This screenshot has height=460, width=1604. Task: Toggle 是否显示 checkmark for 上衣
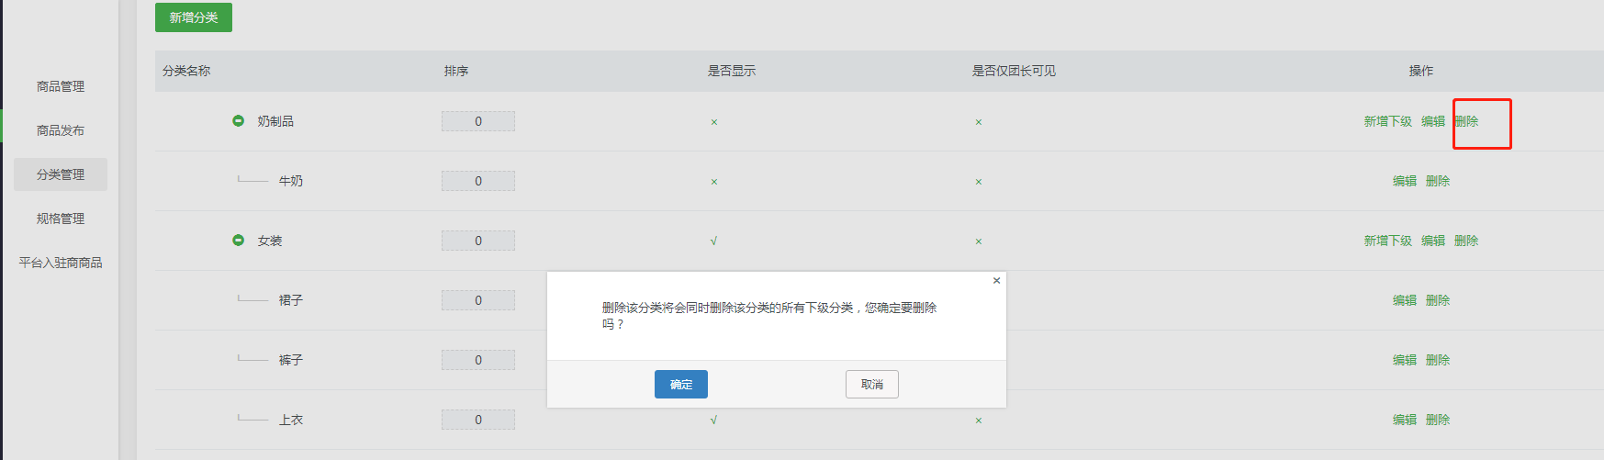(713, 421)
